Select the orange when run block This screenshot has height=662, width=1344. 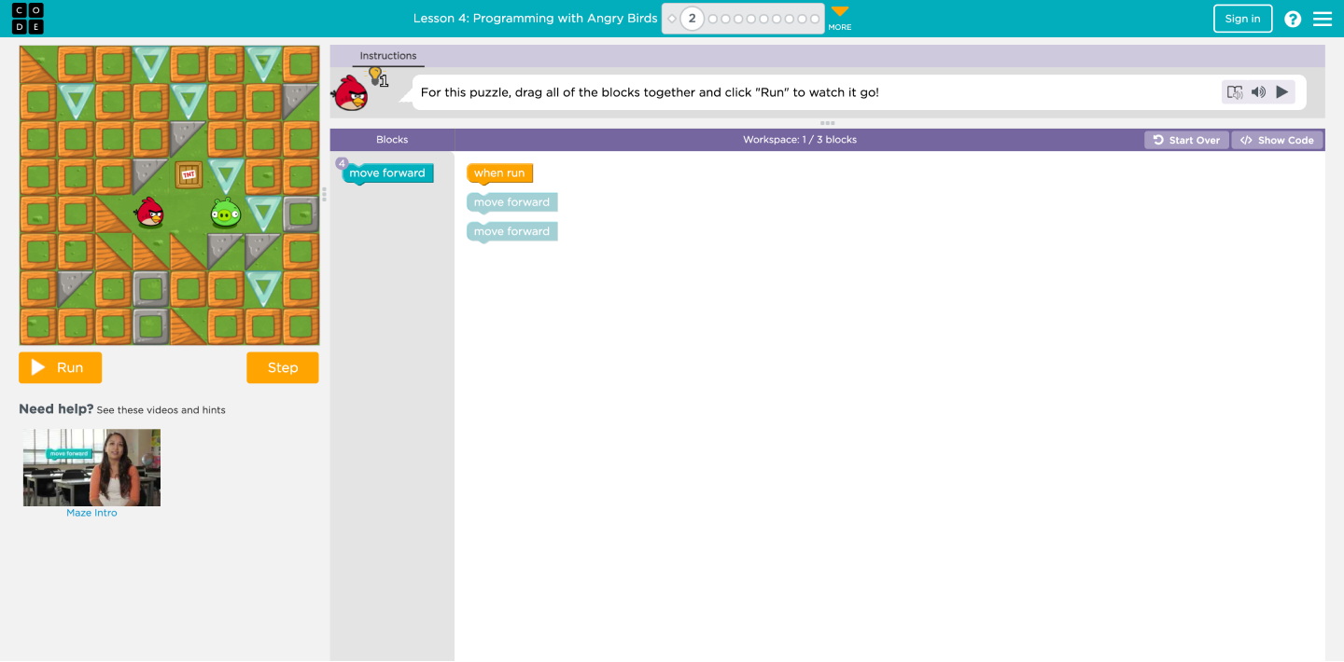(500, 173)
